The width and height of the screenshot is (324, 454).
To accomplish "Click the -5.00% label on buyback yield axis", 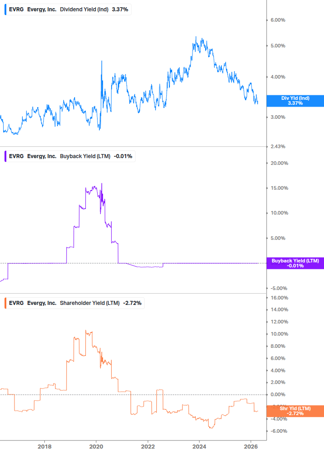I will [x=279, y=288].
